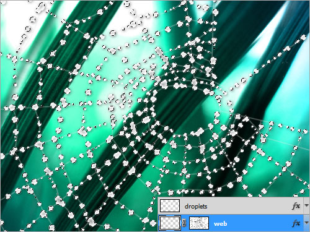Open the fx effects icon on web layer
This screenshot has width=310, height=232.
296,223
